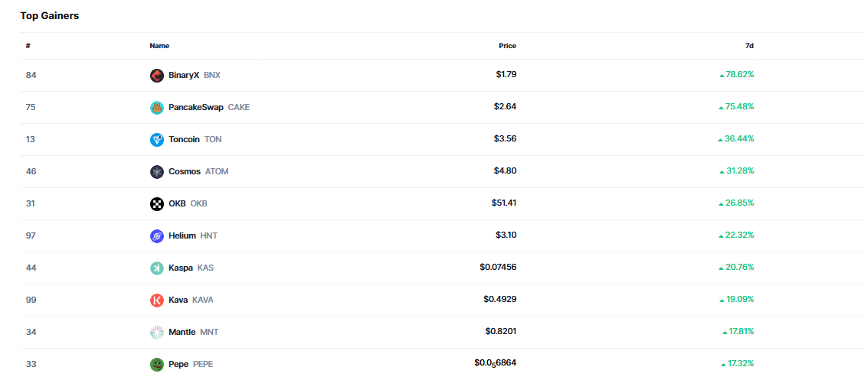The image size is (864, 380).
Task: Click the Toncoin logo icon
Action: tap(157, 139)
